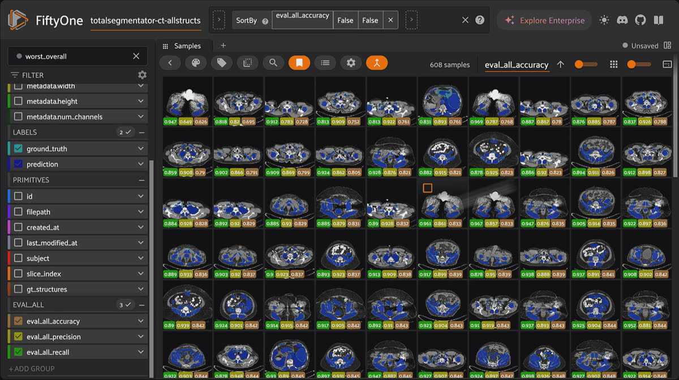The width and height of the screenshot is (679, 380).
Task: Click the worst_overall saved view selector
Action: tap(78, 56)
